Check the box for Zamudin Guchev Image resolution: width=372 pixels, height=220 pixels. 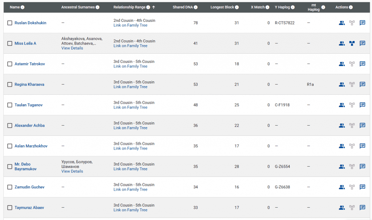pos(10,187)
